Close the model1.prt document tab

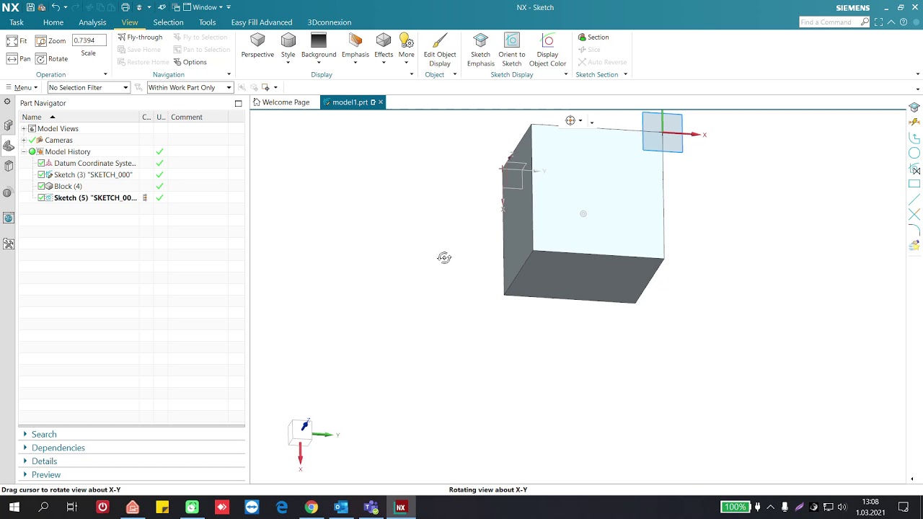tap(381, 102)
